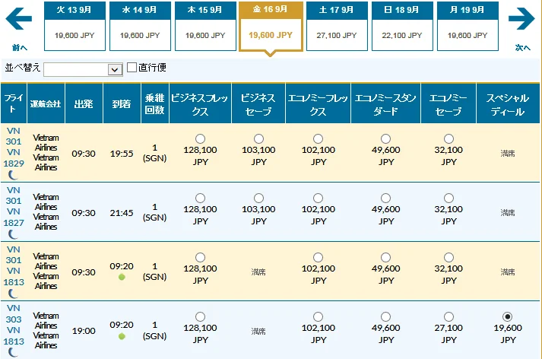The height and width of the screenshot is (359, 542).
Task: Open VN 1813 link in the 19:00 departure row
Action: pyautogui.click(x=14, y=336)
